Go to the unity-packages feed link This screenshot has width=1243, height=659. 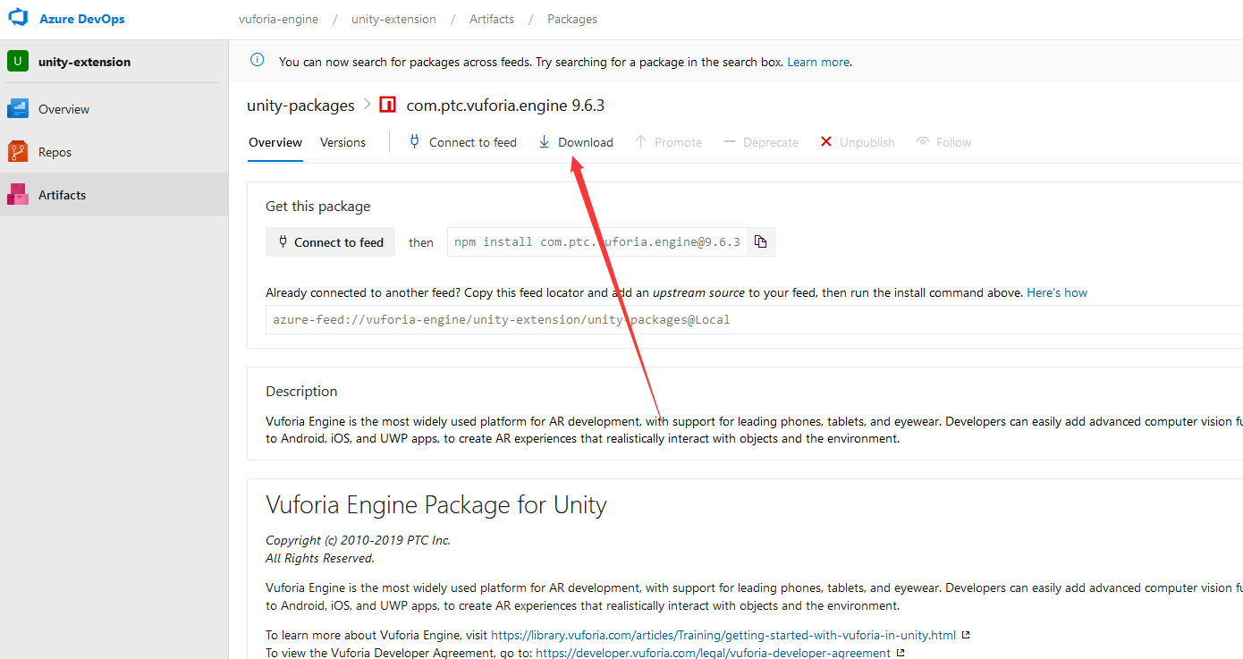300,106
